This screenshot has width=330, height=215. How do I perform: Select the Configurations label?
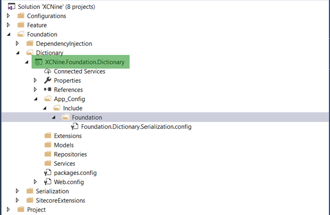click(x=47, y=16)
